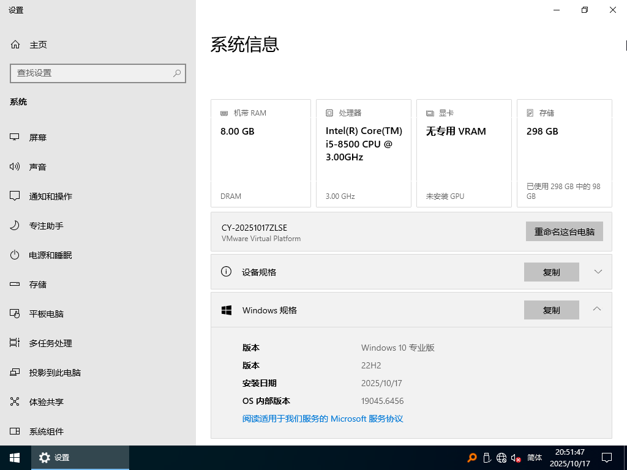Expand the 设备规格 section chevron
Viewport: 627px width, 470px height.
598,272
